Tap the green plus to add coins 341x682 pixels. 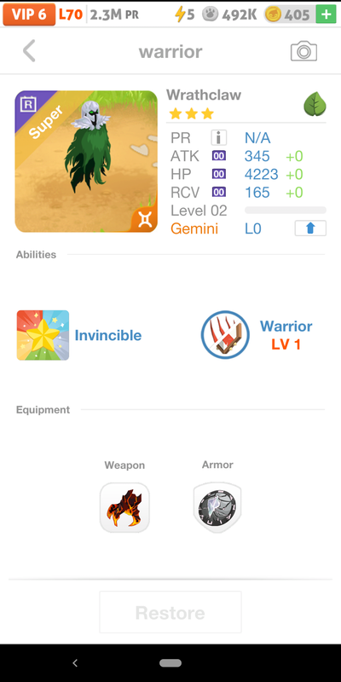(326, 14)
